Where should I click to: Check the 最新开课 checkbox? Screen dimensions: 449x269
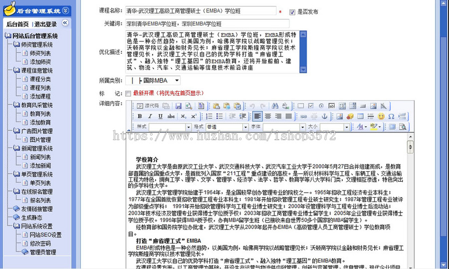point(128,93)
